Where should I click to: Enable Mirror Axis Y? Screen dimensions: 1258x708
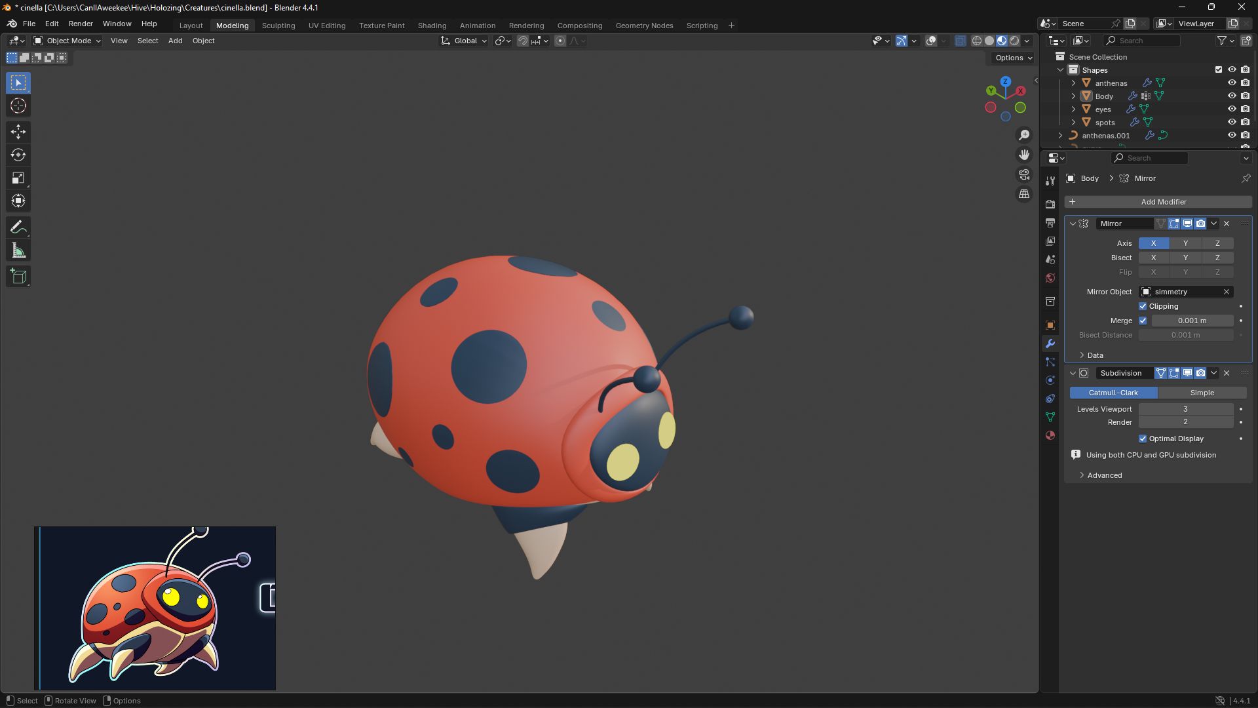1185,243
